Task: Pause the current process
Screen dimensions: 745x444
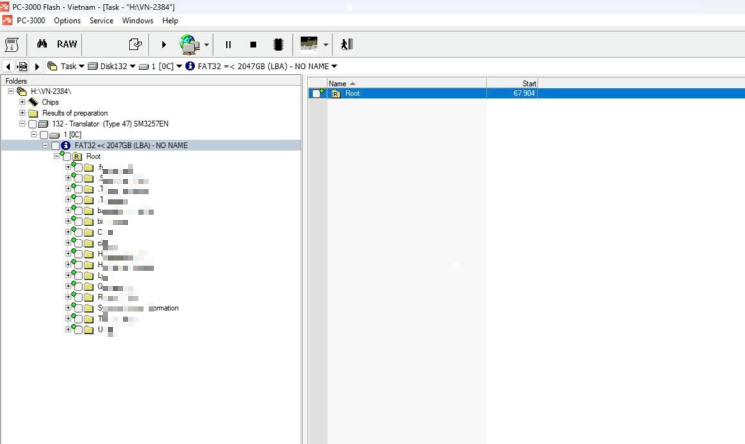Action: [228, 45]
